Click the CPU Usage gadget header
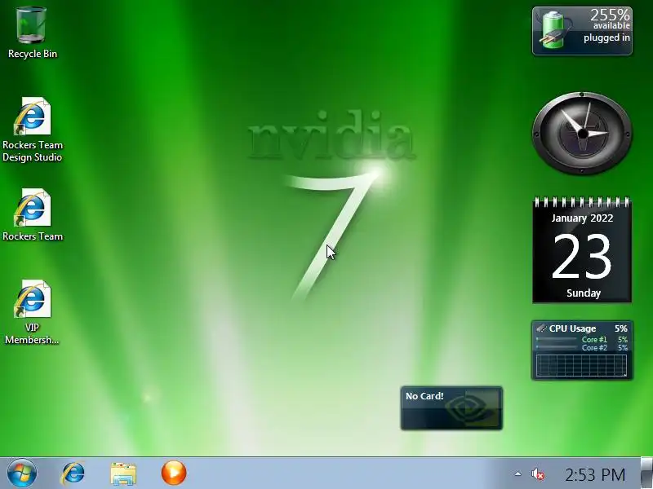Screen dimensions: 653x489 [x=582, y=328]
